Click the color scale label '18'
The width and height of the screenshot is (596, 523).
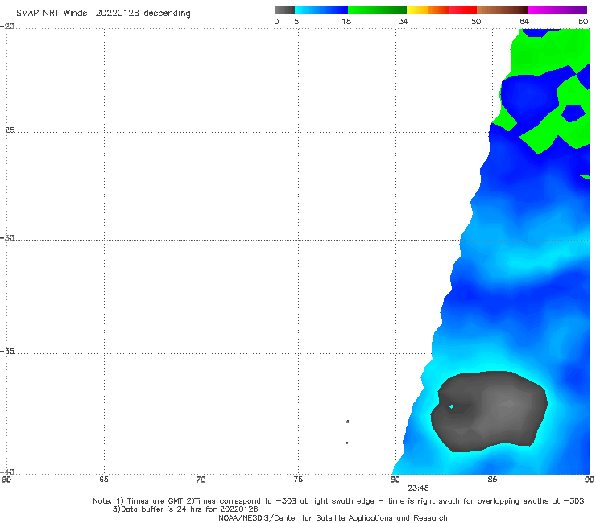[346, 21]
